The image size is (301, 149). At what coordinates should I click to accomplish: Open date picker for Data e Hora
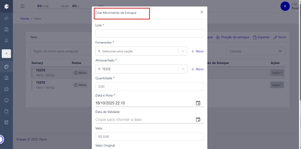[x=198, y=103]
